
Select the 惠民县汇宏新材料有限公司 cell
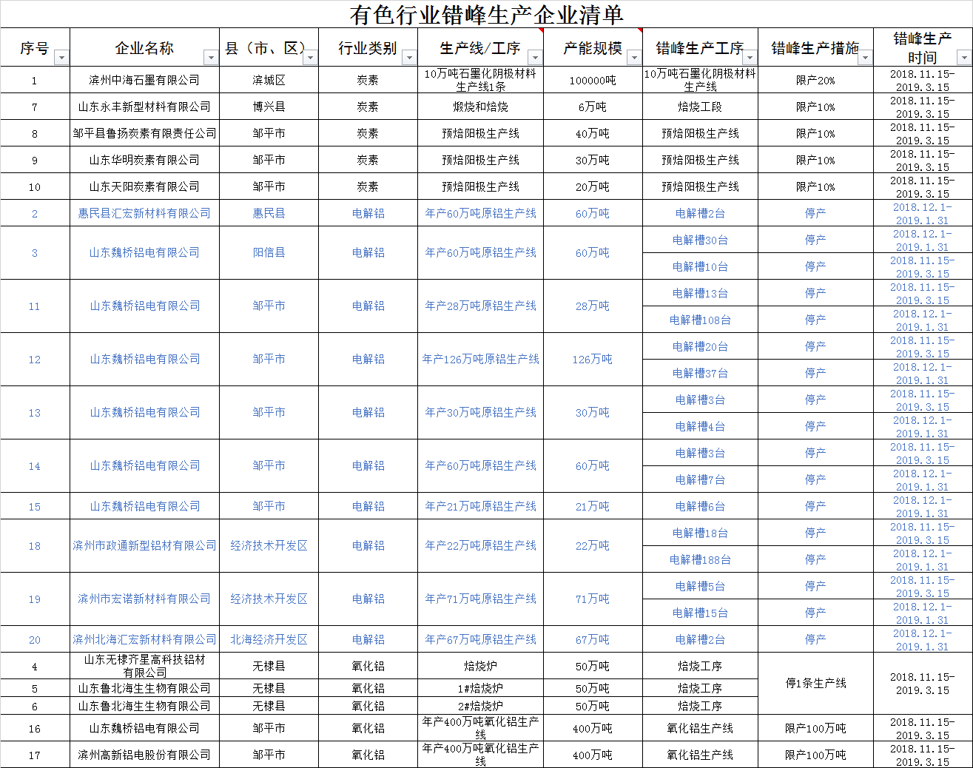pyautogui.click(x=144, y=213)
